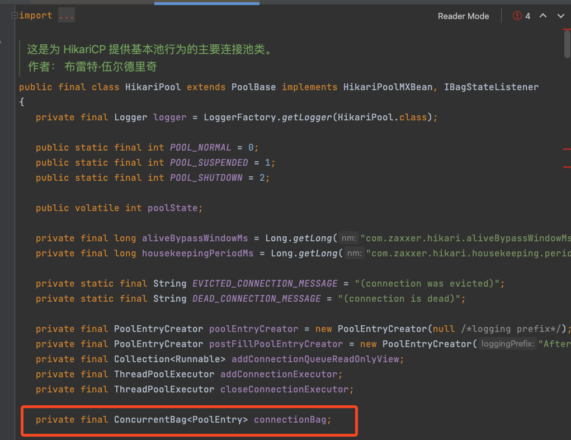Click closeConnectionExecutor field name
This screenshot has height=440, width=571.
tap(285, 390)
